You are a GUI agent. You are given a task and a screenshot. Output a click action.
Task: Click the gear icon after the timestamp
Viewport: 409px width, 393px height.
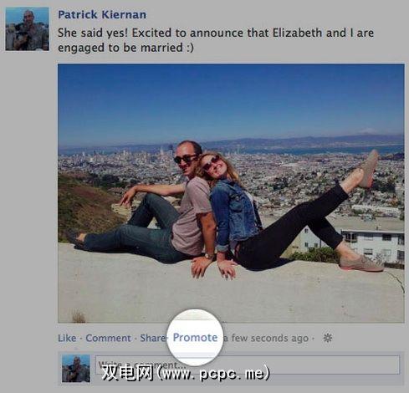328,338
